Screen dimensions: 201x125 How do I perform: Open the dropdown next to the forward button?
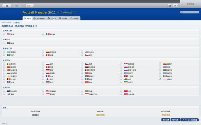pyautogui.click(x=30, y=6)
